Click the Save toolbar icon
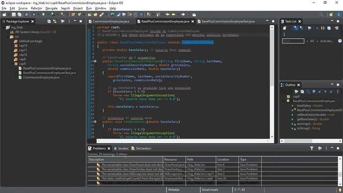 [13, 14]
